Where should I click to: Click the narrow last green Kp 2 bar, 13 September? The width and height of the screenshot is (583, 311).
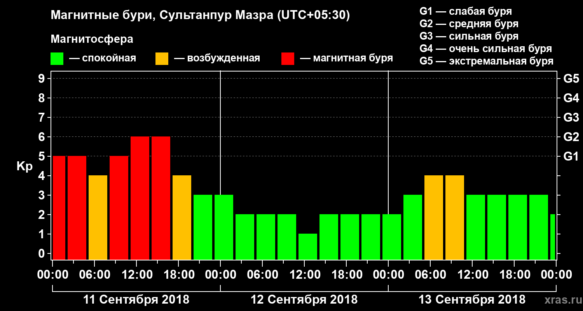pos(553,237)
